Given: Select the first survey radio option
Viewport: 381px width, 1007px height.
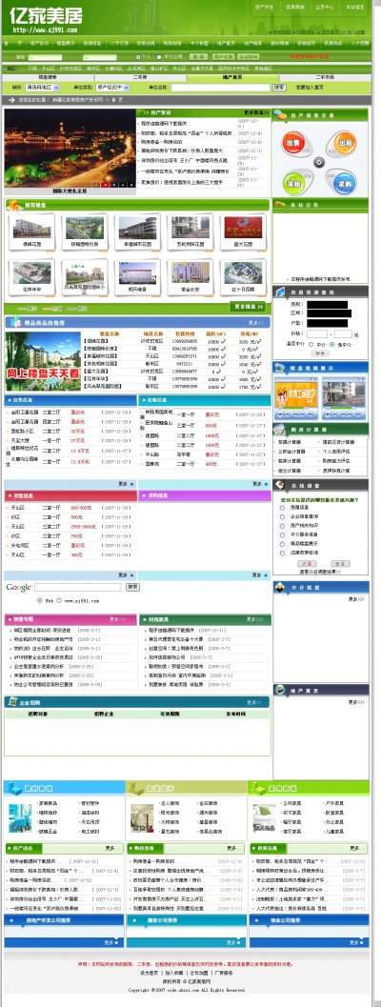Looking at the screenshot, I should pyautogui.click(x=283, y=508).
